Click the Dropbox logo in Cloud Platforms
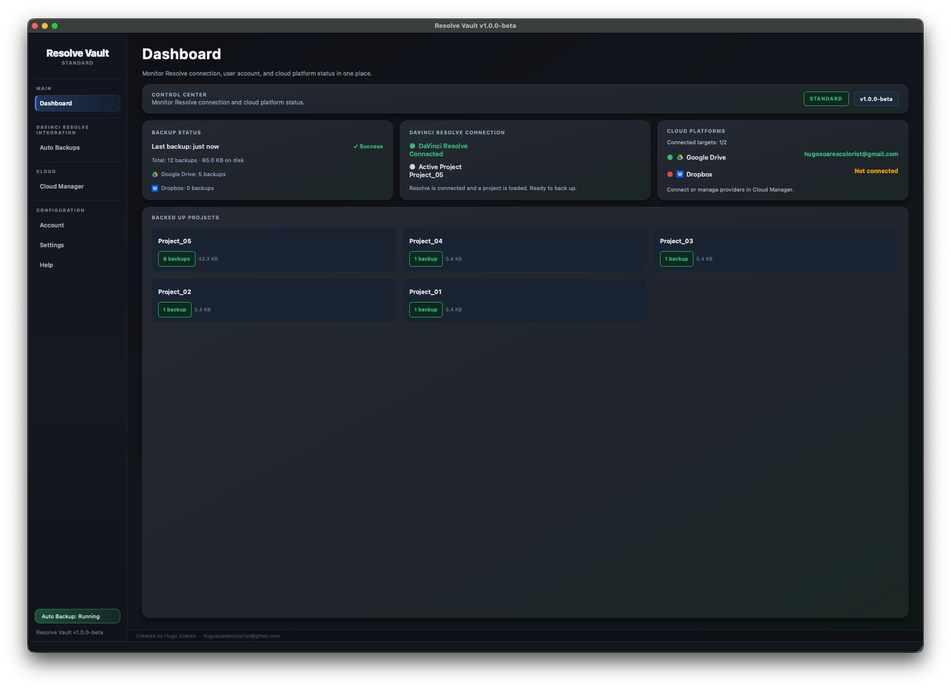This screenshot has height=689, width=951. tap(679, 174)
